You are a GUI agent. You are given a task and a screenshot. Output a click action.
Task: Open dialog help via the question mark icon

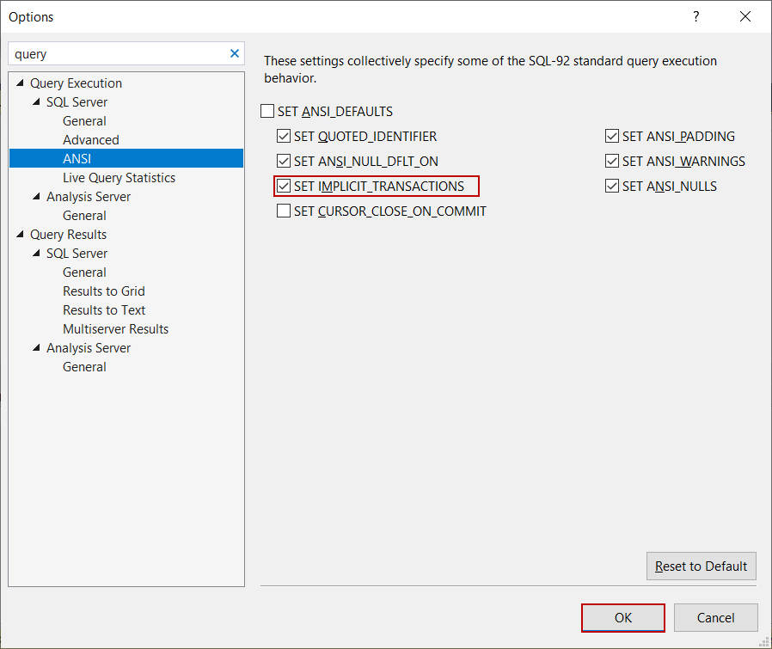[695, 16]
